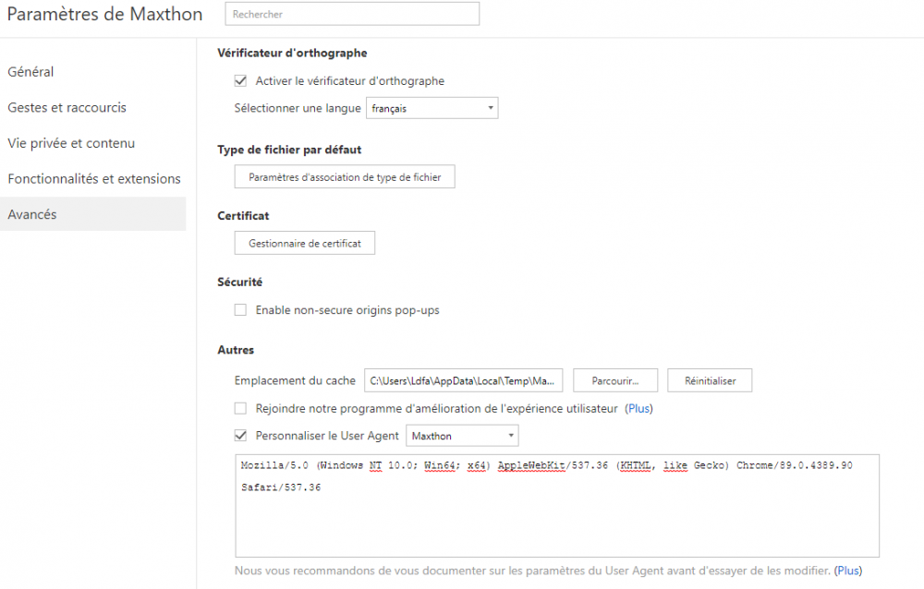Open Plus link below User Agent text box

[848, 571]
